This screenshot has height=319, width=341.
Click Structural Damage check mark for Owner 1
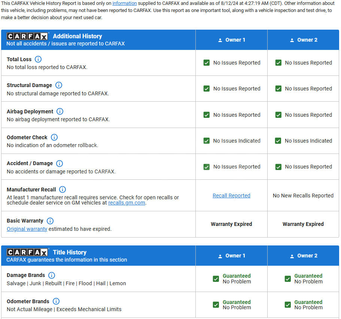(x=207, y=89)
